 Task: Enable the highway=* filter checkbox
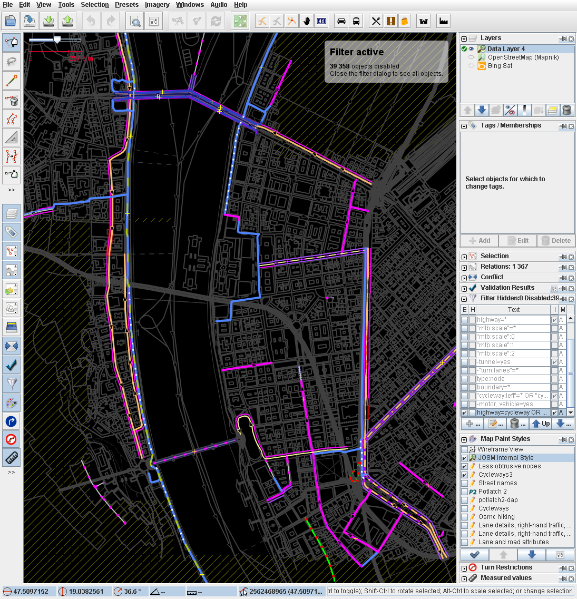tap(464, 320)
